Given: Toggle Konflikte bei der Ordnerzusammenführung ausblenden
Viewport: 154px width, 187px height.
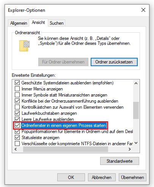Looking at the screenshot, I should point(17,101).
